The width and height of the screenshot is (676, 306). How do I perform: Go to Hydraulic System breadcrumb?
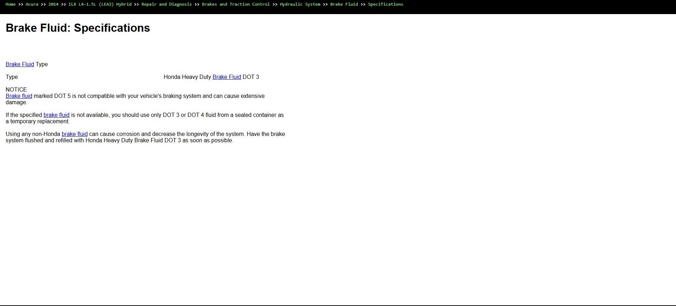click(300, 4)
